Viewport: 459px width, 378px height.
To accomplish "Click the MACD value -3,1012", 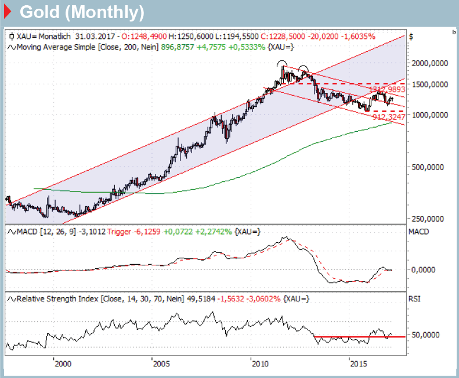I will point(92,232).
